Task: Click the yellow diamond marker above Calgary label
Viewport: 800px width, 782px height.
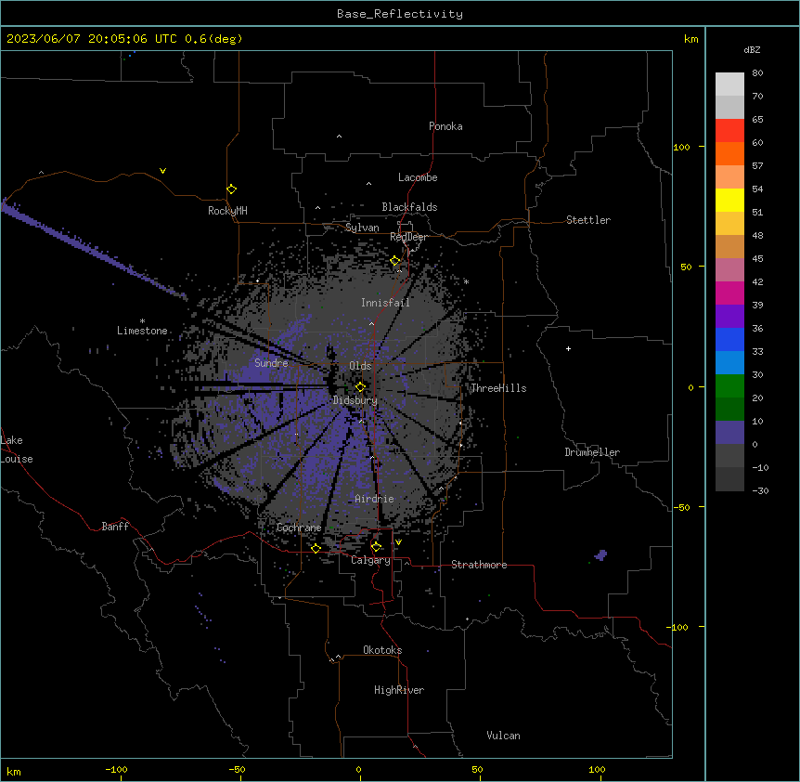Action: 376,547
